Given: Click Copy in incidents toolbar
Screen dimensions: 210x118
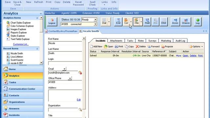Looking at the screenshot, I should (129, 47).
